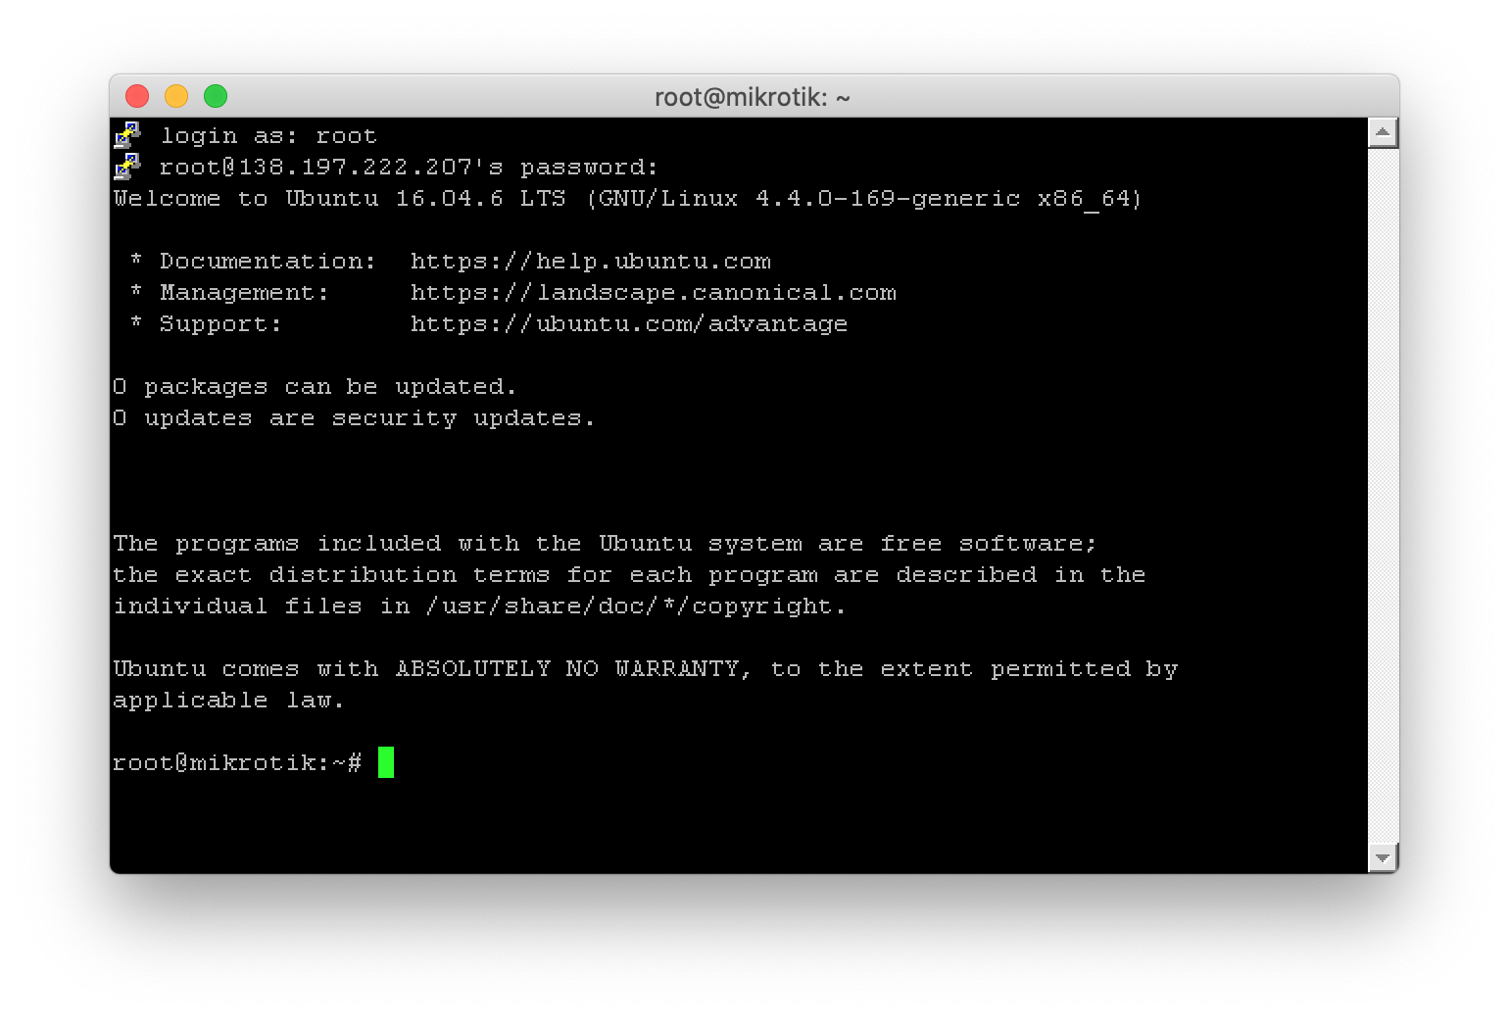Click the window title 'root@mikrotik: ~'
The height and width of the screenshot is (1019, 1509).
click(753, 97)
